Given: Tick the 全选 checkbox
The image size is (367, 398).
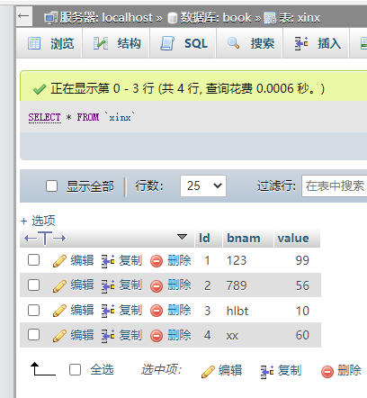Looking at the screenshot, I should point(75,370).
